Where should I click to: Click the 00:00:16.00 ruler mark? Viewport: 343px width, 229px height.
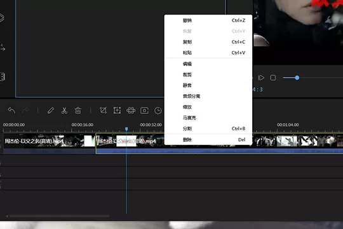coord(82,125)
